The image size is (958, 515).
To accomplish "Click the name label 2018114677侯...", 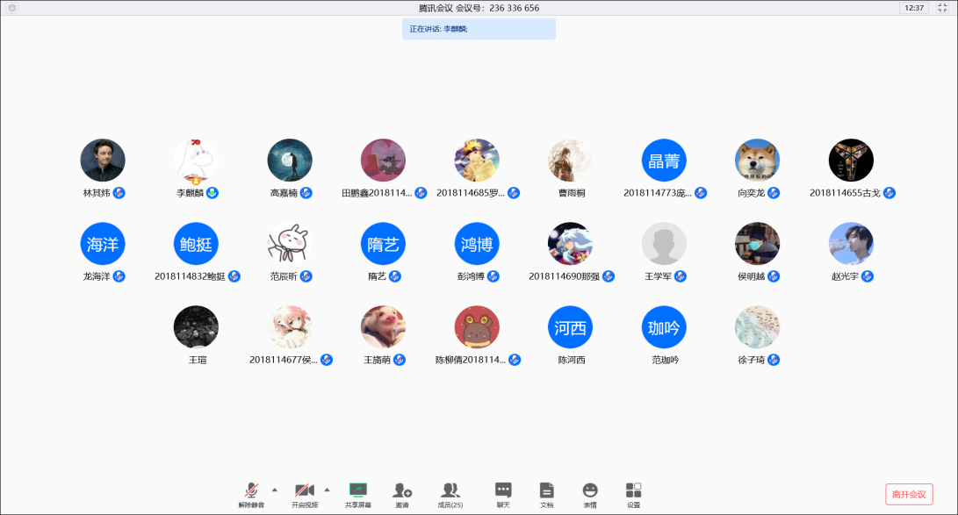I will pos(284,360).
